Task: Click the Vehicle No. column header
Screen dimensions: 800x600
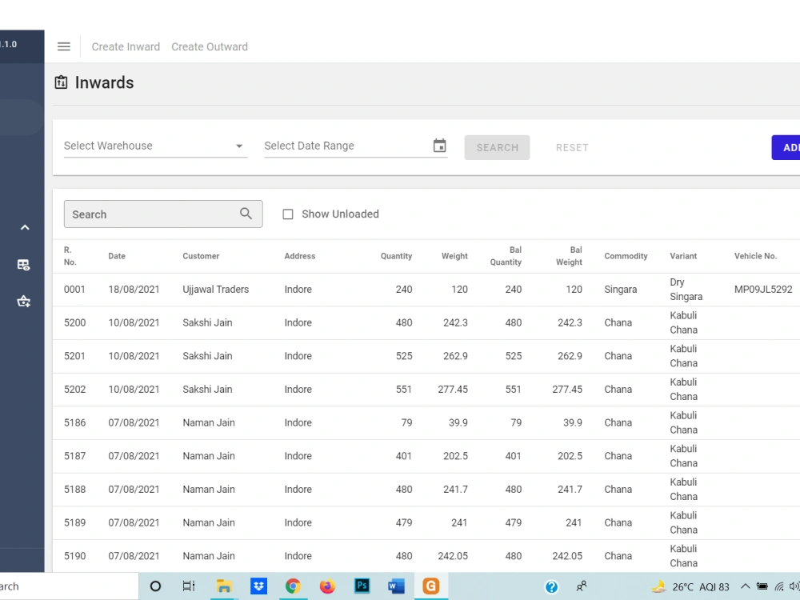Action: (x=755, y=256)
